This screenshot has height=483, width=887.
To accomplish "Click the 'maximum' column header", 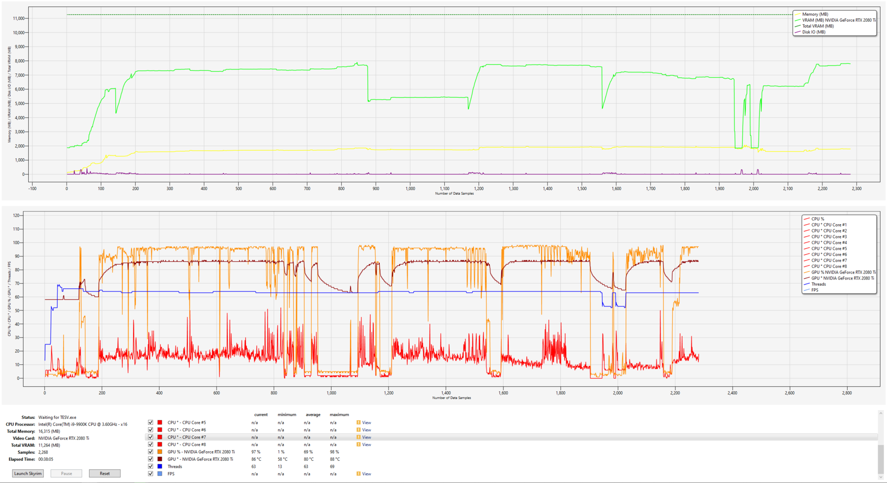I will coord(340,415).
